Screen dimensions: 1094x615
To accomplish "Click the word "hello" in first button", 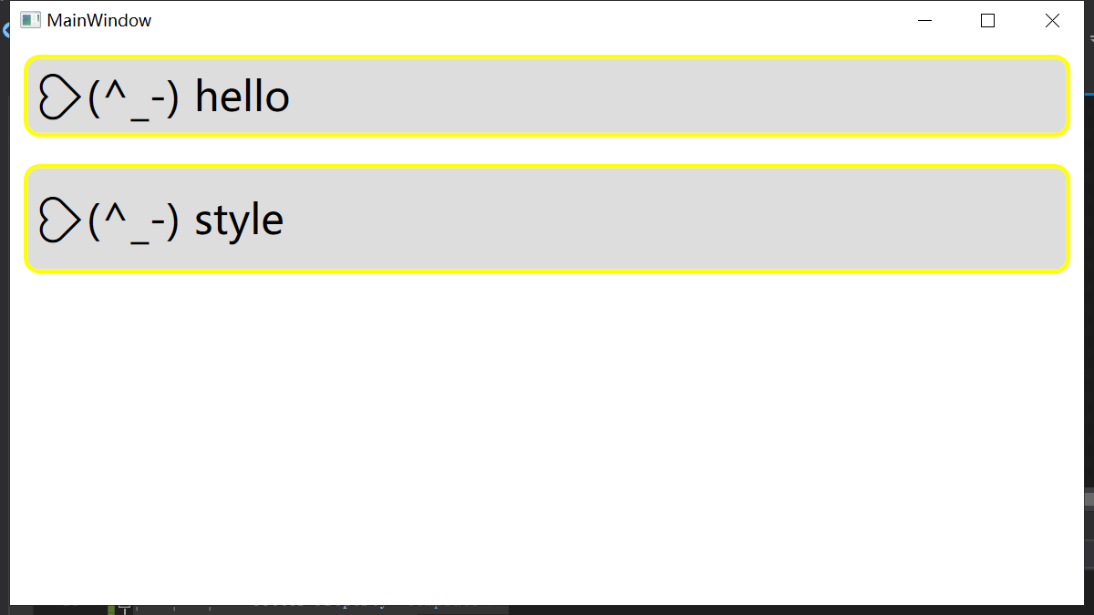I will (x=242, y=97).
